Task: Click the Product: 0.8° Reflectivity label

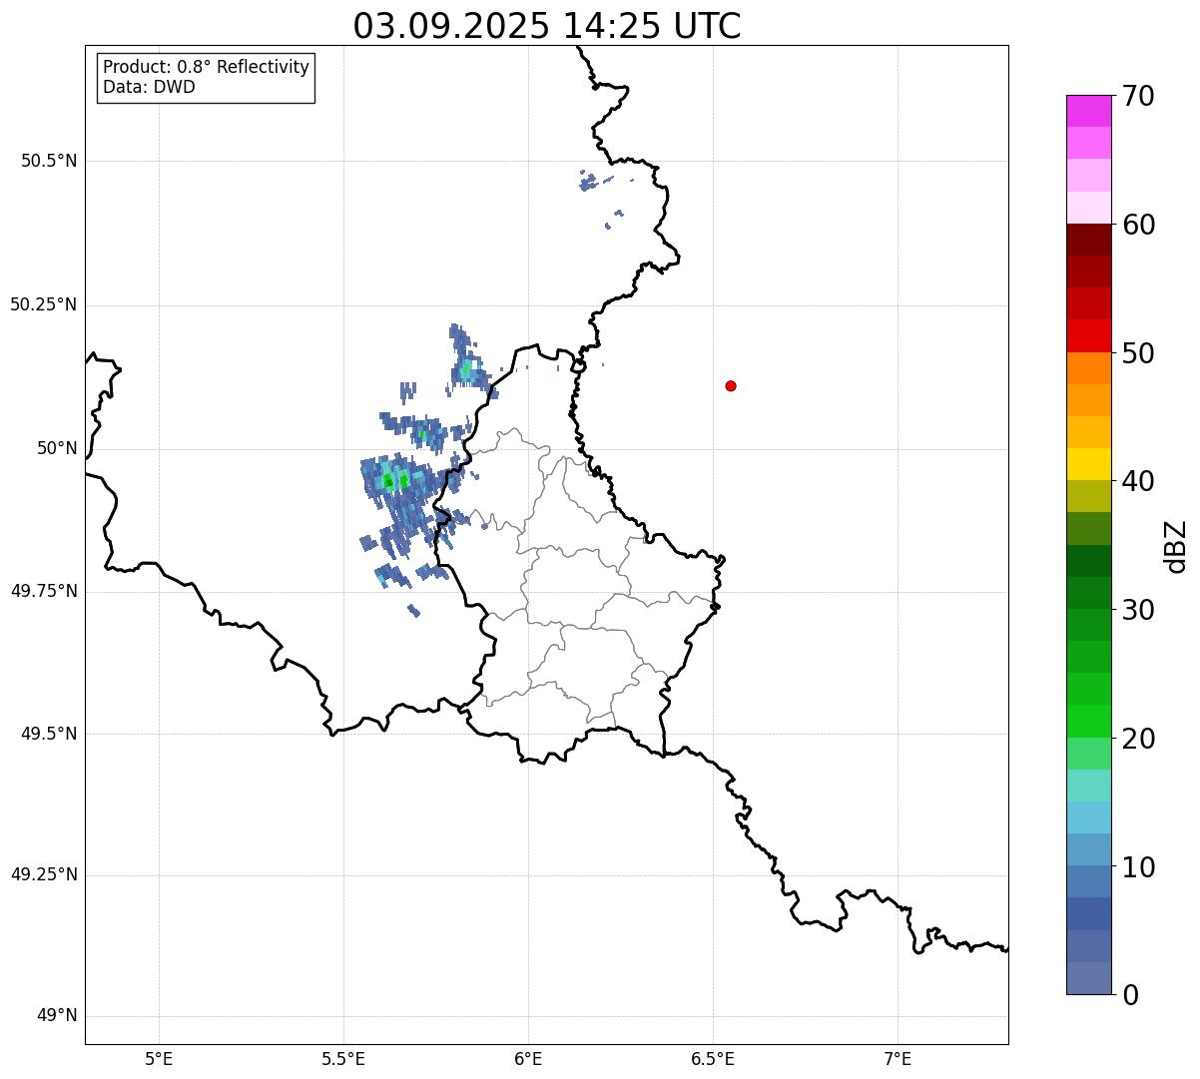Action: (207, 67)
